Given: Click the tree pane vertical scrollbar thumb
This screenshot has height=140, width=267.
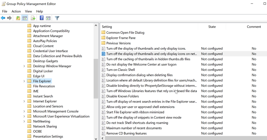Looking at the screenshot, I should click(96, 79).
